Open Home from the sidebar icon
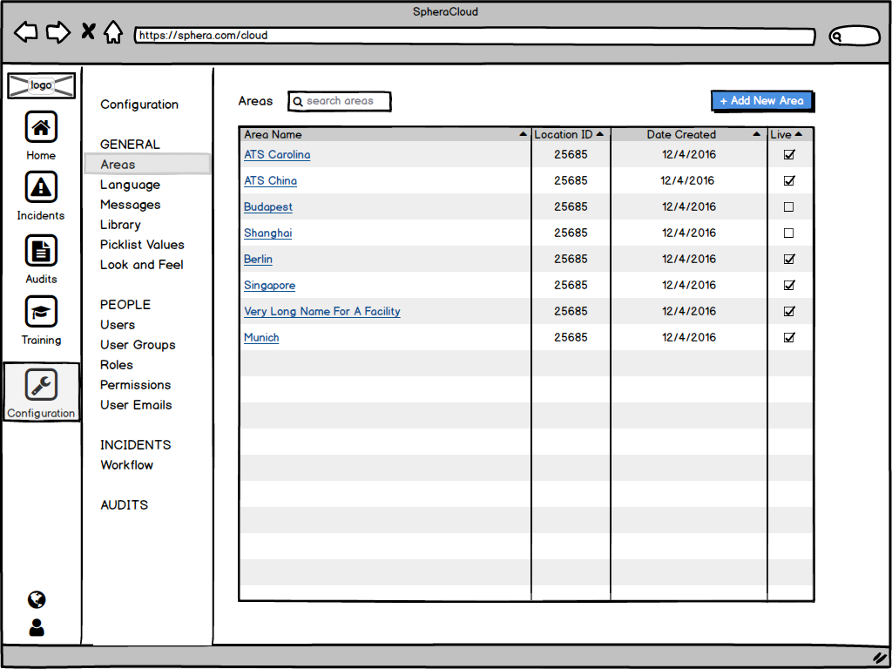Screen dimensions: 892x669 click(x=41, y=127)
